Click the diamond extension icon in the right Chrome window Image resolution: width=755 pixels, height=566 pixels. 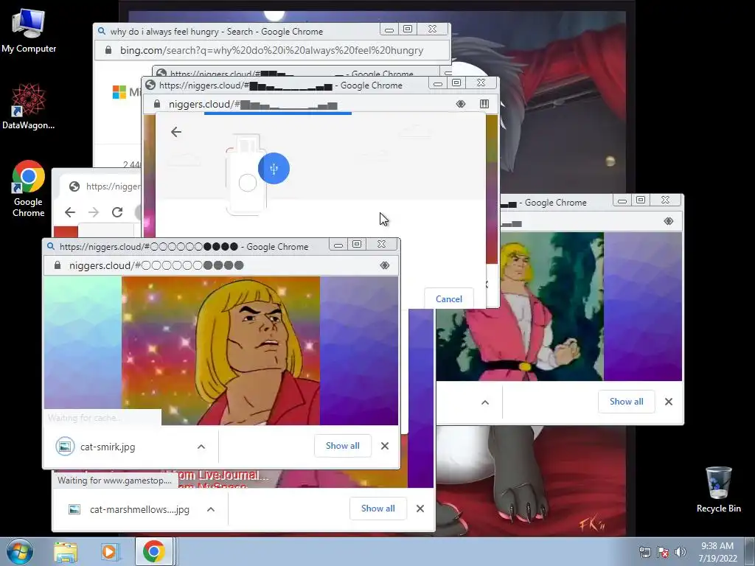point(668,221)
